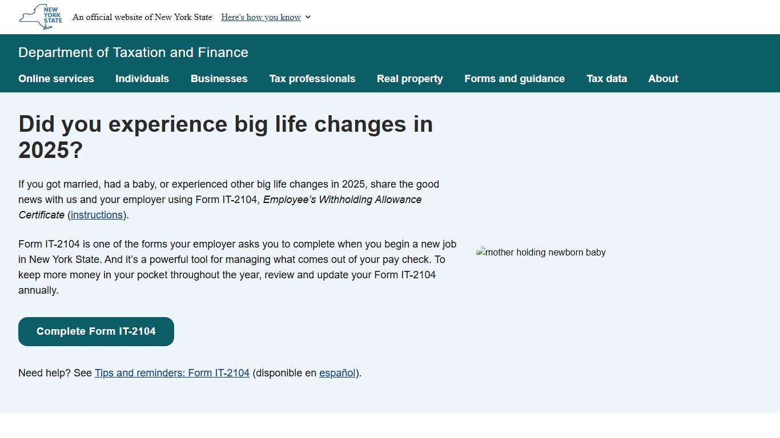Open Forms and guidance menu
This screenshot has height=438, width=780.
pos(514,79)
